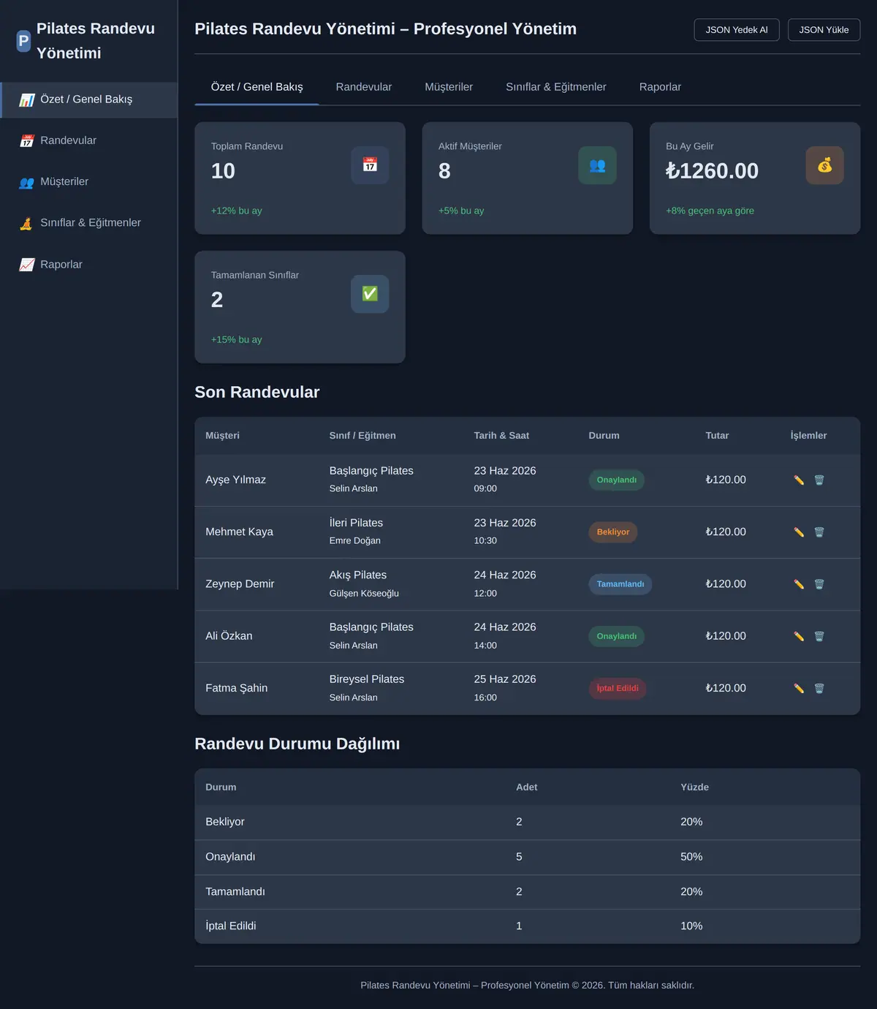Edit Ayşe Yılmaz's appointment with pencil icon

tap(799, 480)
